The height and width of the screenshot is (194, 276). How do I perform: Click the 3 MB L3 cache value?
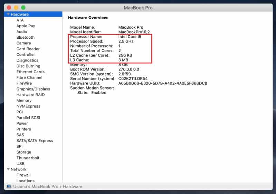click(x=123, y=60)
